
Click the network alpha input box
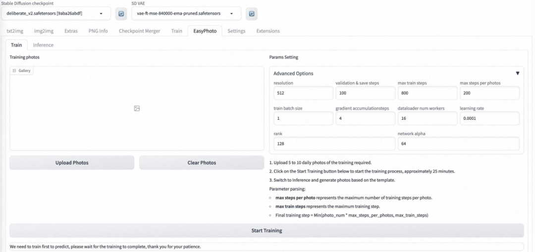[x=458, y=144]
